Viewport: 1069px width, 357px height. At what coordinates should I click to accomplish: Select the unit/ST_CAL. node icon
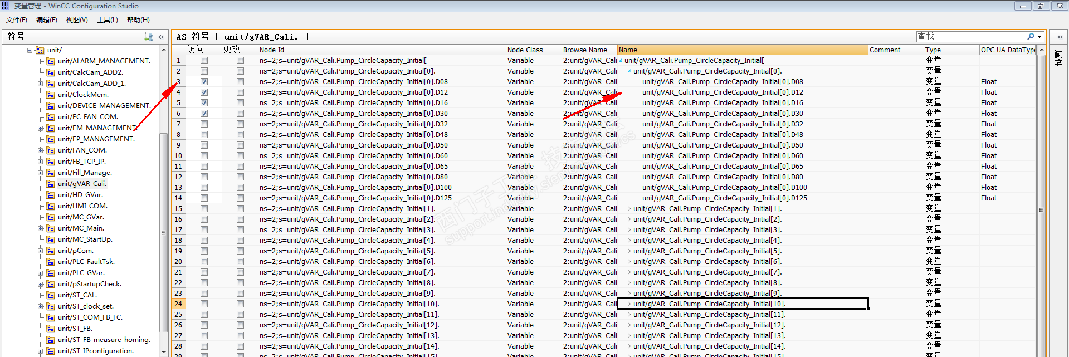(51, 295)
